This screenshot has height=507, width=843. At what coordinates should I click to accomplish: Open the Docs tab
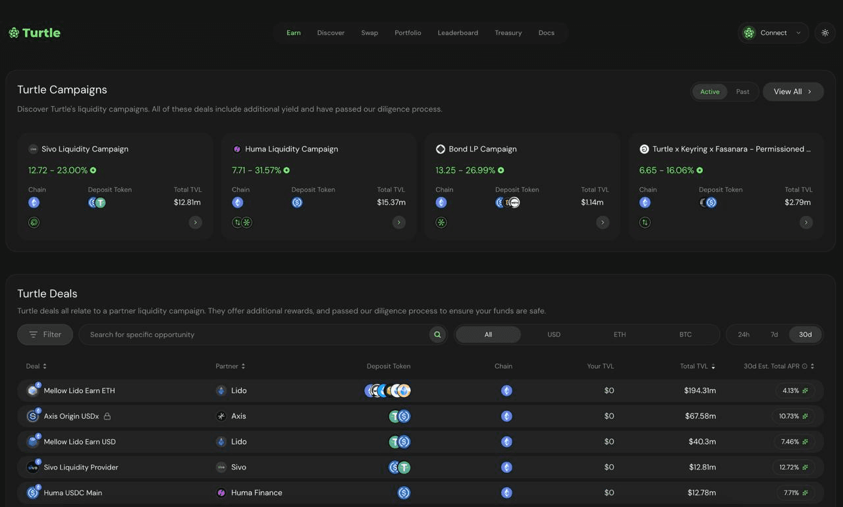coord(547,33)
